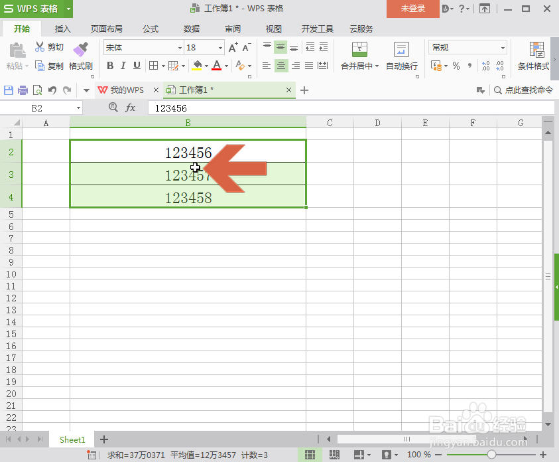The height and width of the screenshot is (462, 559).
Task: Click the Undo arrow
Action: click(x=52, y=90)
